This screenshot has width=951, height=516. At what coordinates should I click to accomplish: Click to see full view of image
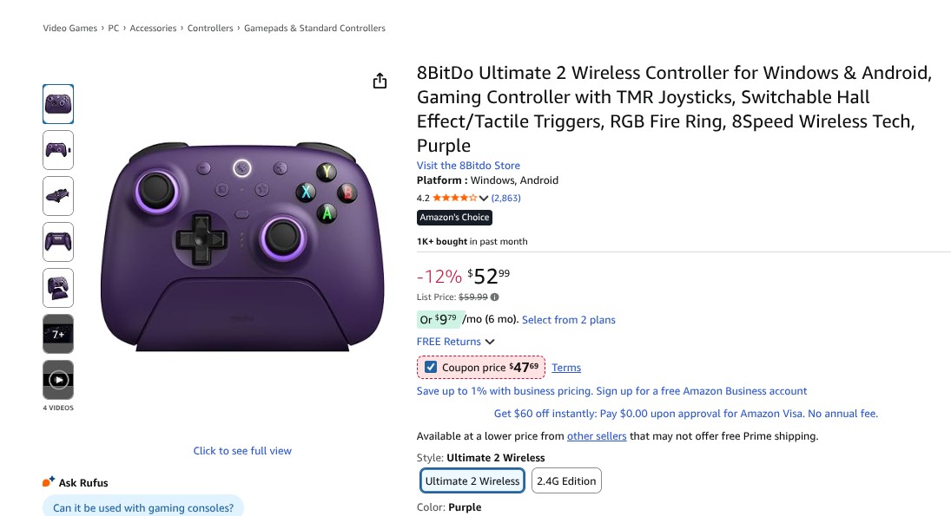[x=242, y=451]
